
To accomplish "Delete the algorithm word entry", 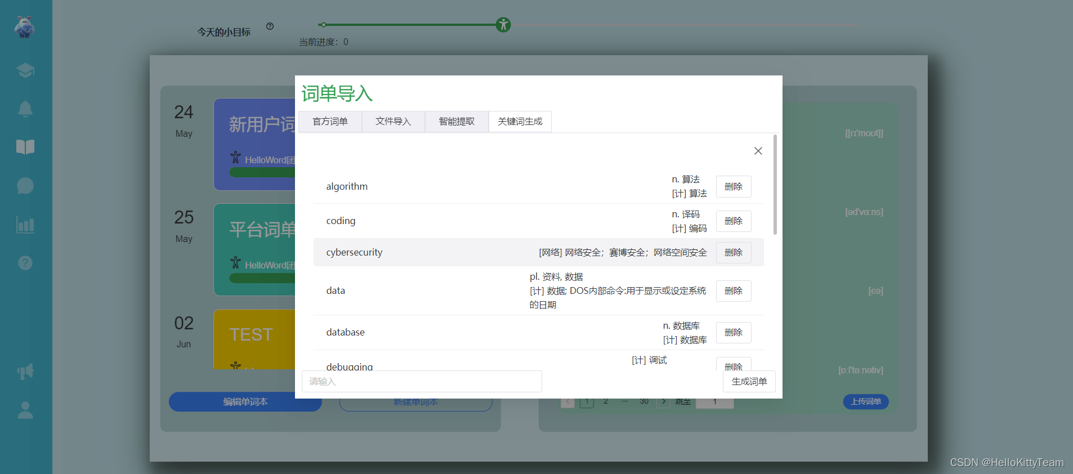I will coord(734,186).
